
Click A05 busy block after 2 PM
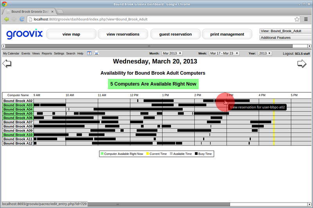point(211,113)
